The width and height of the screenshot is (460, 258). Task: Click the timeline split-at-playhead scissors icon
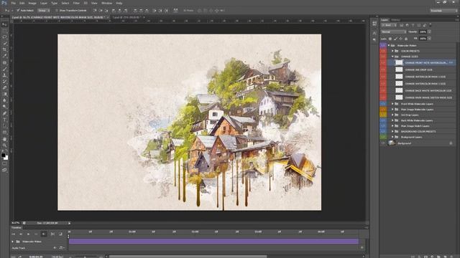pyautogui.click(x=52, y=234)
